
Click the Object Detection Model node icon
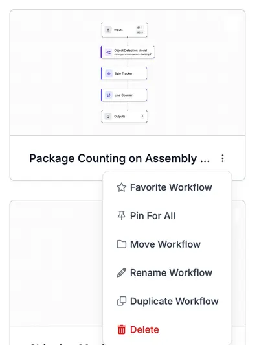[x=108, y=52]
